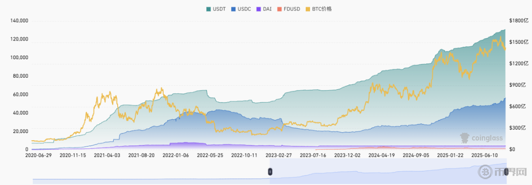Toggle the BTC价格 legend entry

click(x=318, y=9)
